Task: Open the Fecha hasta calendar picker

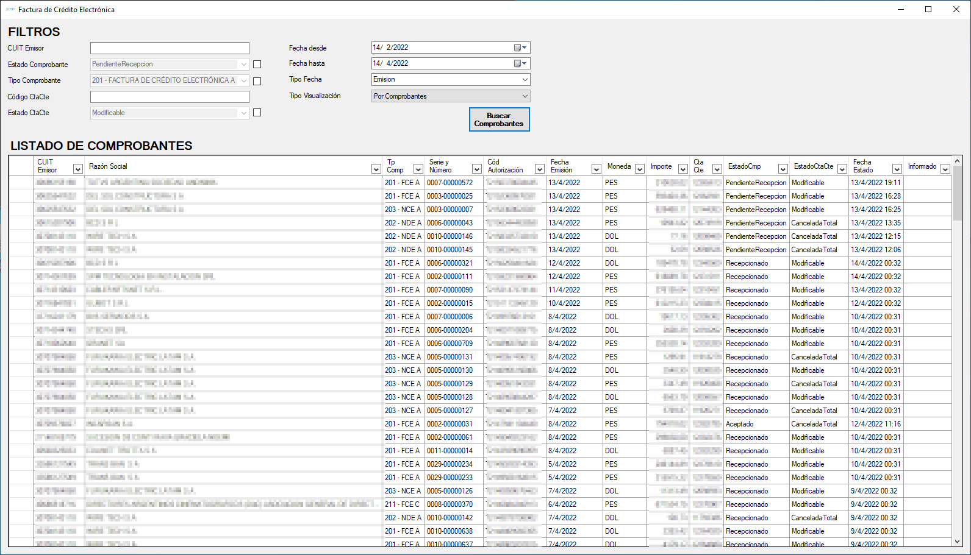Action: click(x=520, y=63)
